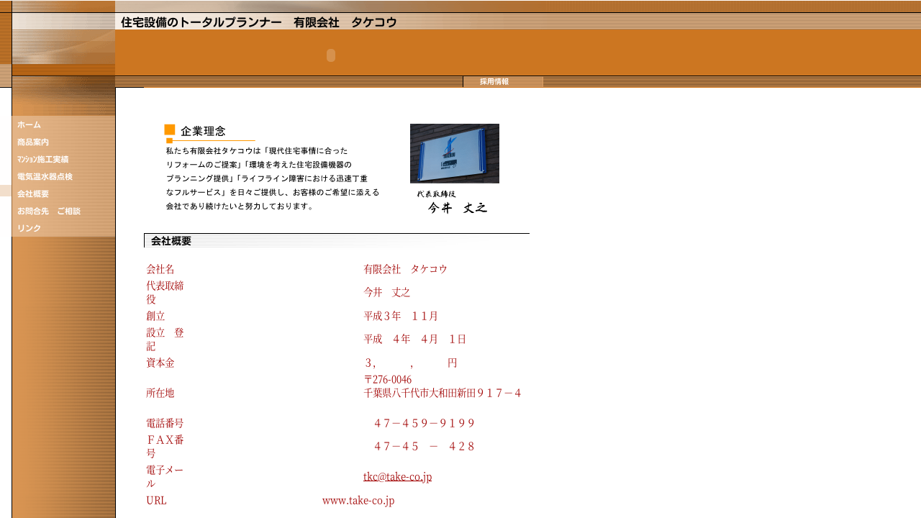Click the 電話番号 phone number value

pyautogui.click(x=424, y=423)
